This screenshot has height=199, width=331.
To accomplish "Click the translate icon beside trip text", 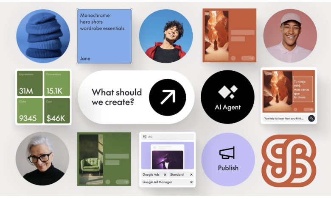I will pyautogui.click(x=311, y=119).
